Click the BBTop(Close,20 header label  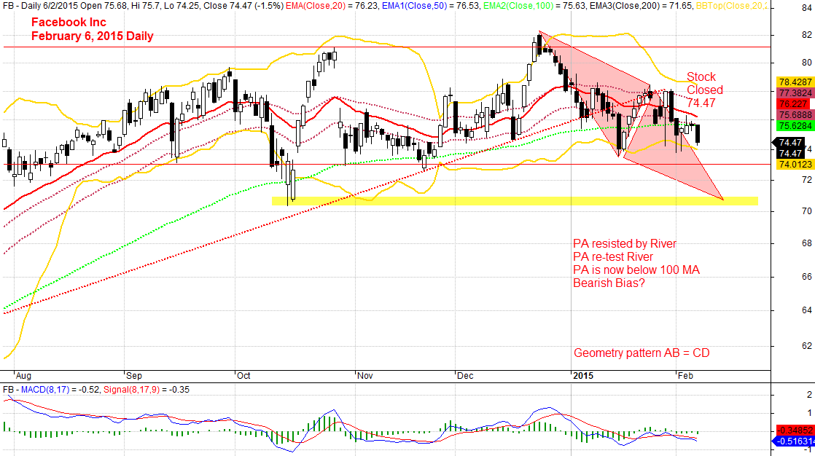click(x=732, y=6)
